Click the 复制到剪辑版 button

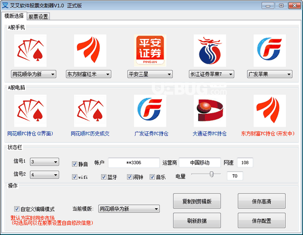197,201
